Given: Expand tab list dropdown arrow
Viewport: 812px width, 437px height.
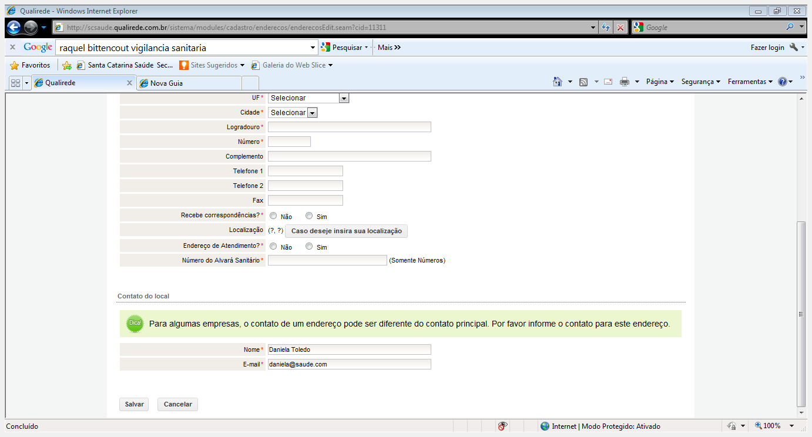Looking at the screenshot, I should [x=26, y=83].
